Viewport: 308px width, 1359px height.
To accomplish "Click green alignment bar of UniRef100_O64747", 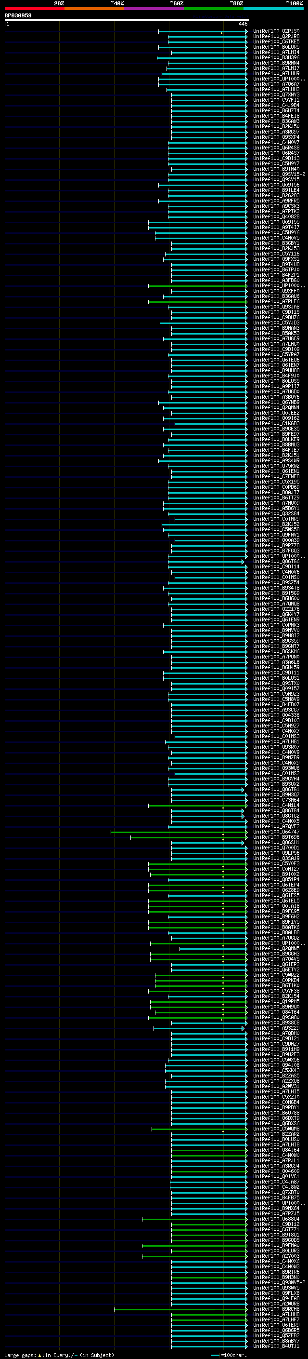I will 179,832.
